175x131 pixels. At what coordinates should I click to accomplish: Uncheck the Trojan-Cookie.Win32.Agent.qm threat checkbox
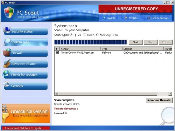57,53
